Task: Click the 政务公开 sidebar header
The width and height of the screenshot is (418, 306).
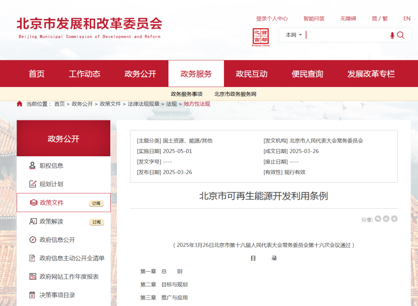Action: click(63, 138)
